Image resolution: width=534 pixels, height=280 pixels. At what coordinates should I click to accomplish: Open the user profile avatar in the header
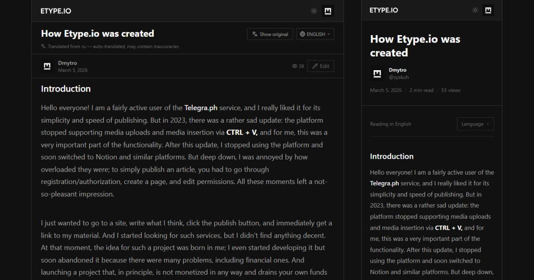(328, 11)
